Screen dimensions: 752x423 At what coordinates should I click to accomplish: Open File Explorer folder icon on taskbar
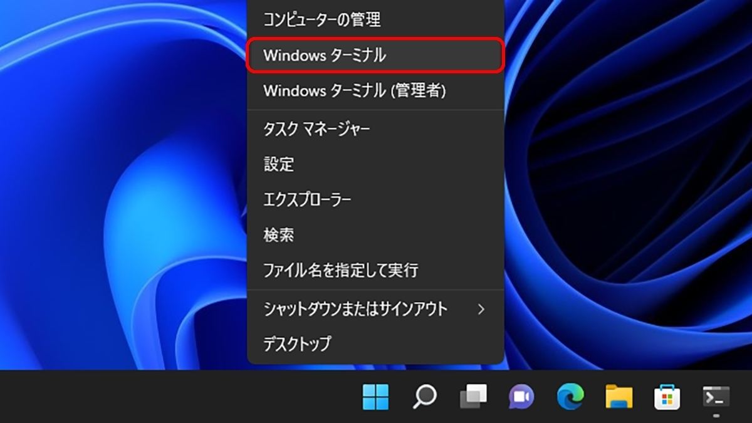tap(619, 397)
